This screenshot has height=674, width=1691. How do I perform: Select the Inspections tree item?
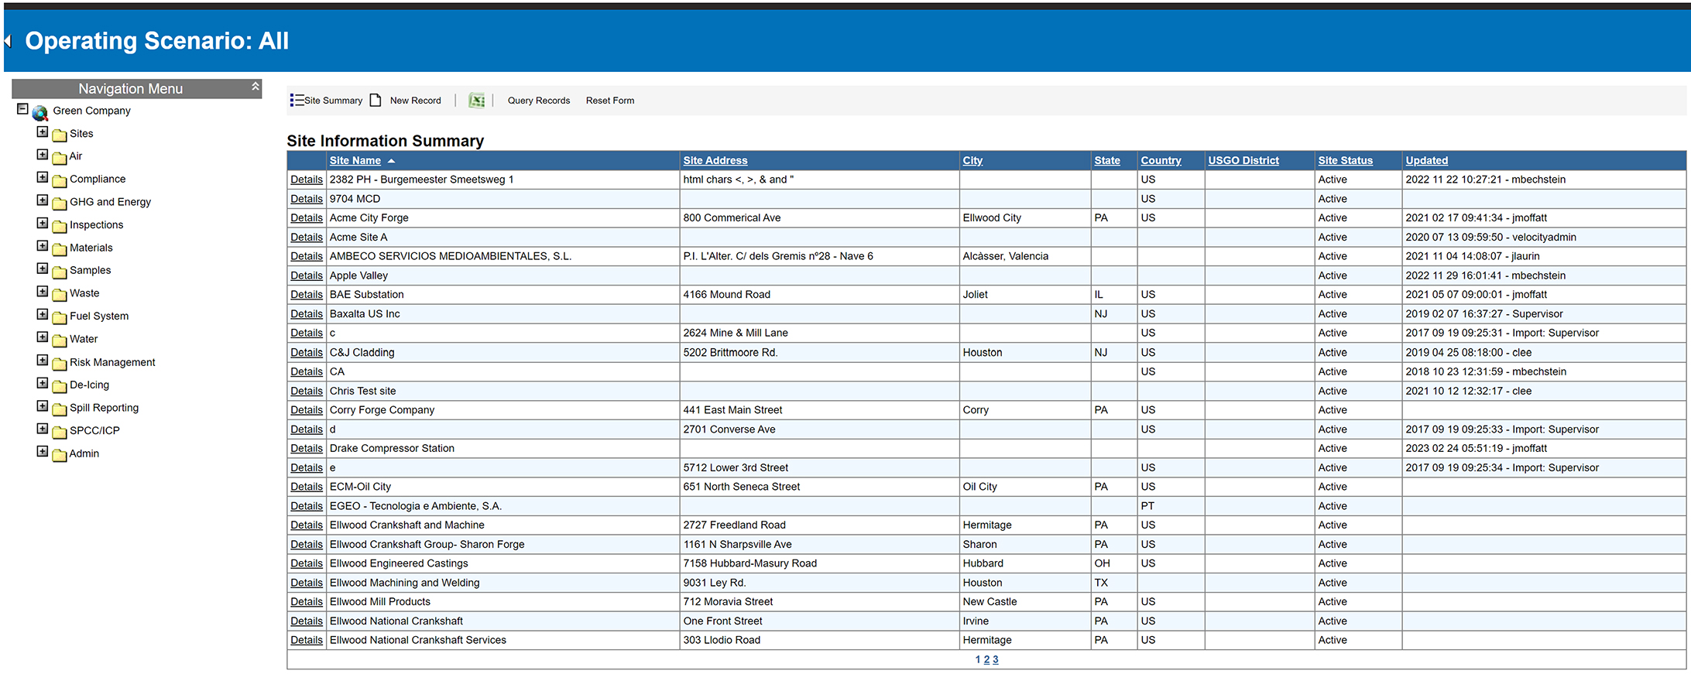(x=96, y=225)
